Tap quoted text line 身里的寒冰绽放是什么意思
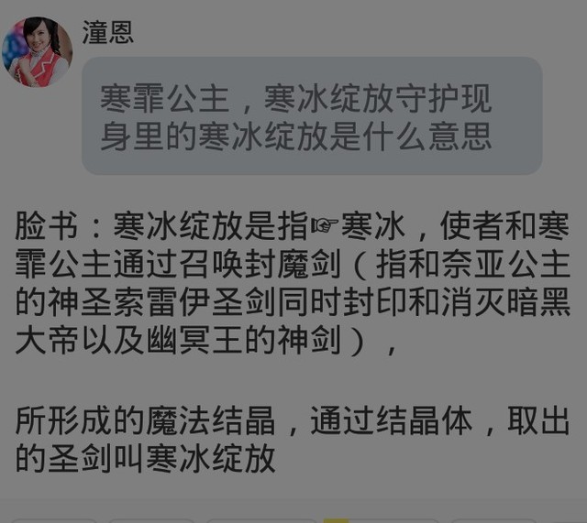The height and width of the screenshot is (523, 587). click(295, 136)
